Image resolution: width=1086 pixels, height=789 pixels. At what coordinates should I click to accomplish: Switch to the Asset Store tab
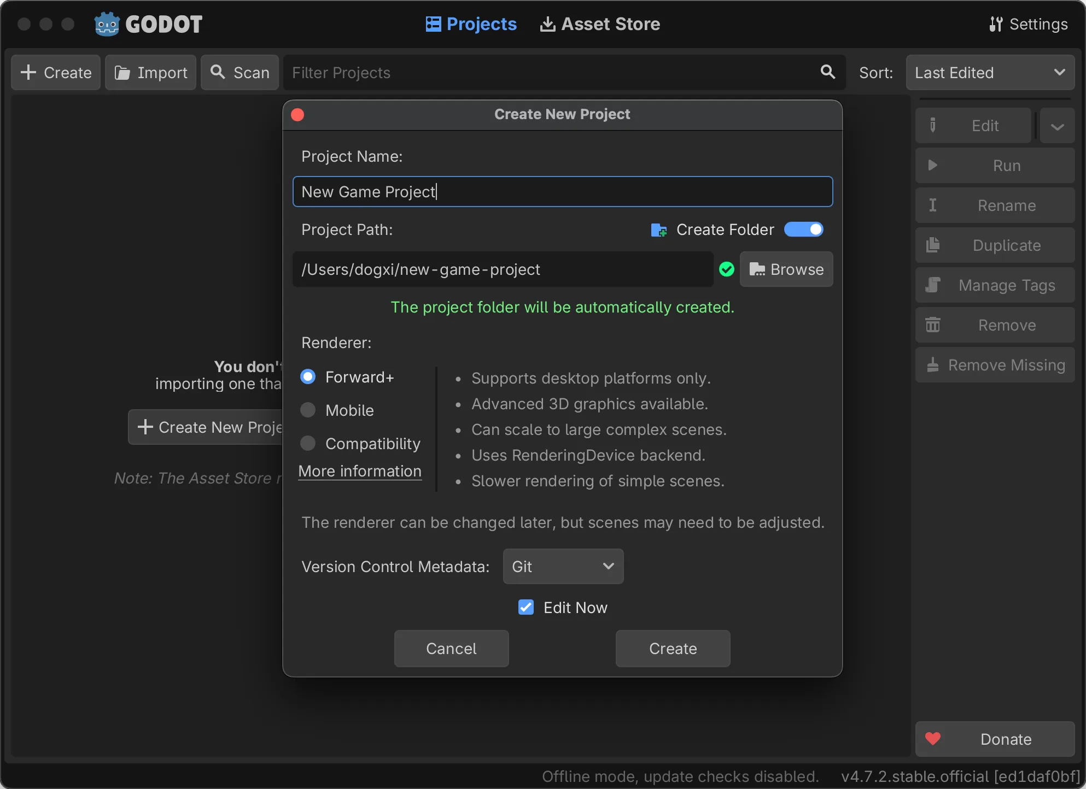[600, 24]
